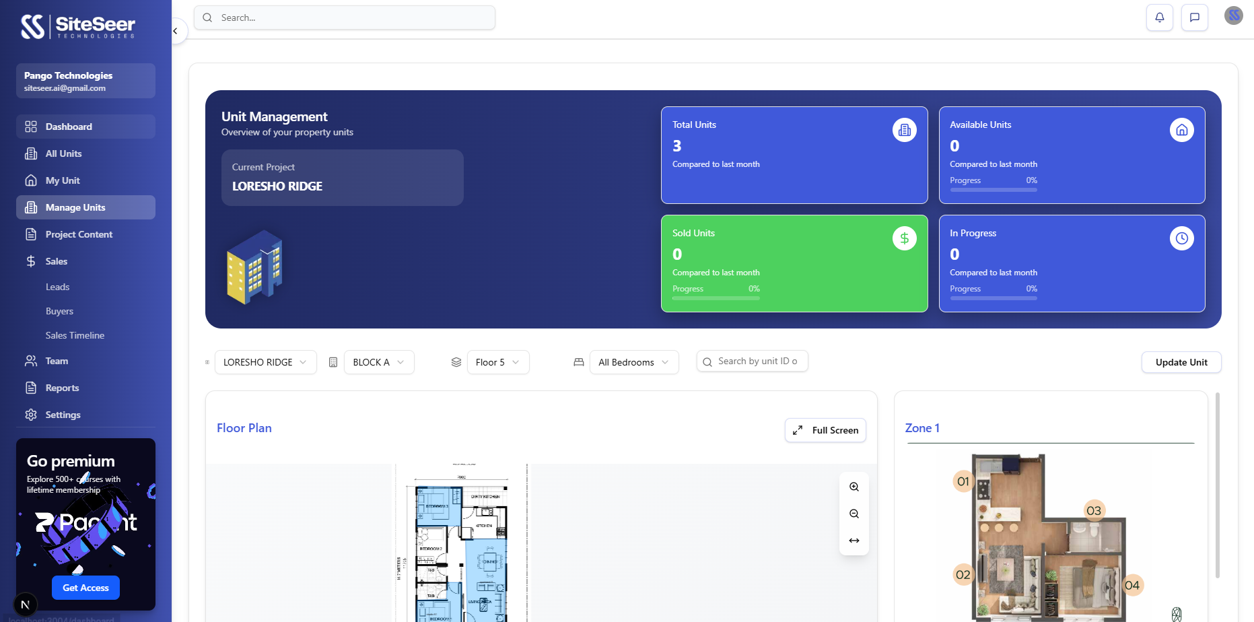Screen dimensions: 1254x622
Task: Select the All Units sidebar icon
Action: 32,153
